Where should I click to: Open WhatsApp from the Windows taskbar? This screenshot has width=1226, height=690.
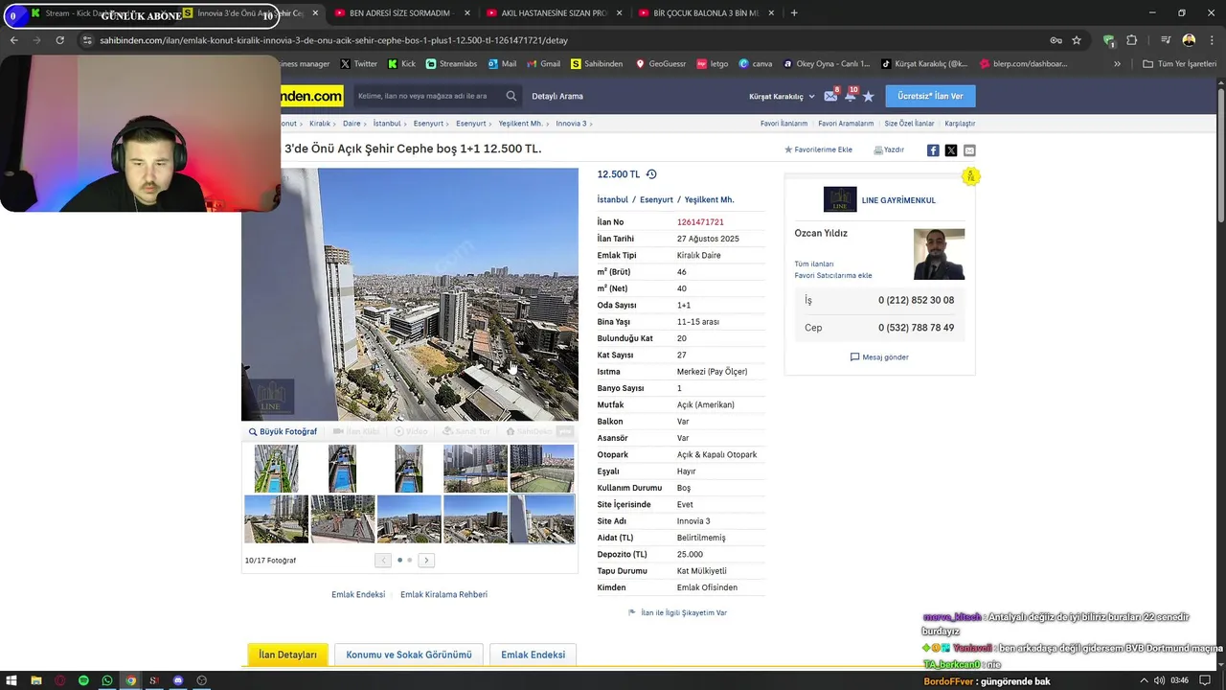click(x=107, y=680)
